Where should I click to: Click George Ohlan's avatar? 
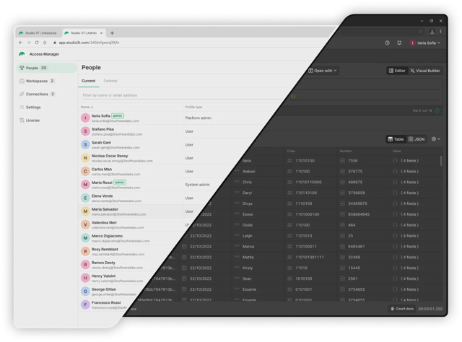(x=85, y=291)
